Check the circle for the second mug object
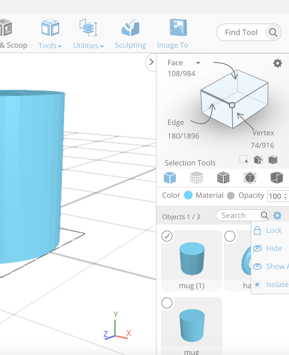Screen dimensions: 289x355 (x=167, y=303)
